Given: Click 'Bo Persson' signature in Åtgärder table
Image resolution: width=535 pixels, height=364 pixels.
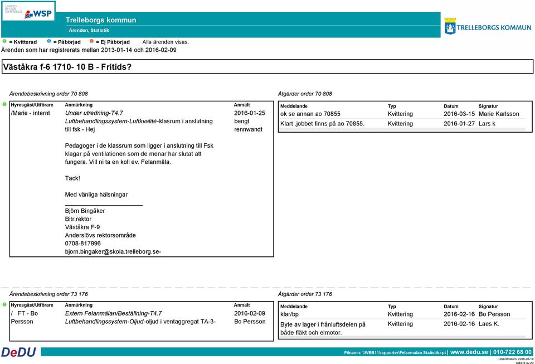Looking at the screenshot, I should pos(494,314).
